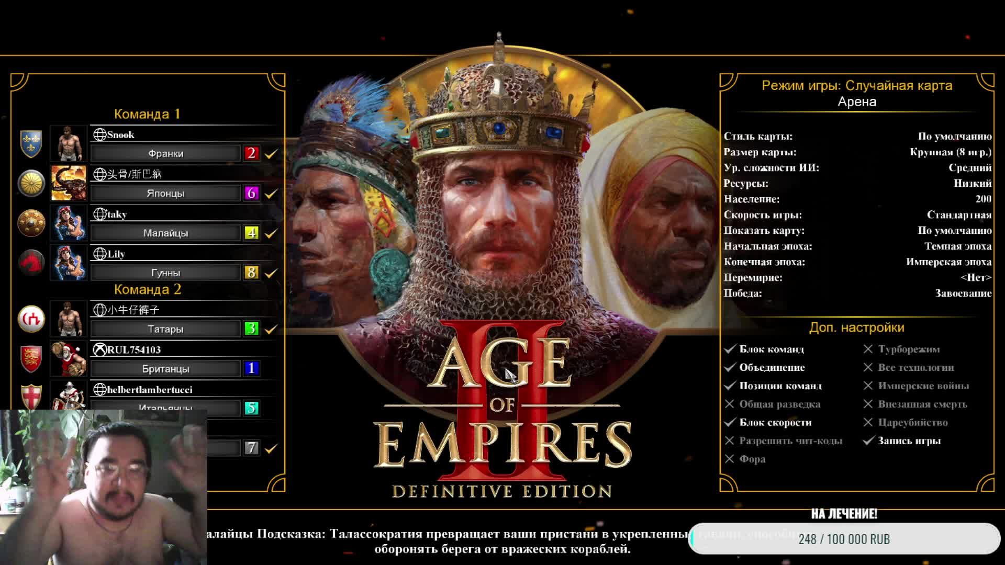Click the Команда 2 team header
This screenshot has height=565, width=1005.
(148, 289)
